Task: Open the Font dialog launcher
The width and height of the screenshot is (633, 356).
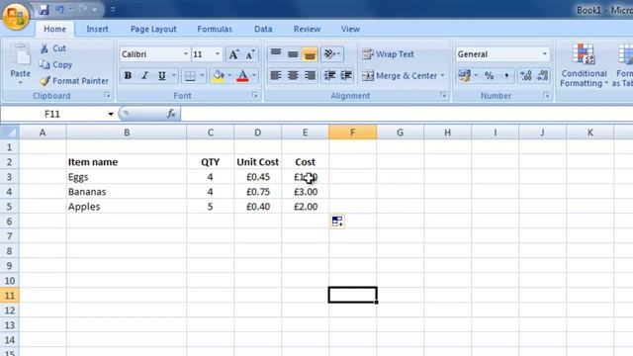Action: tap(255, 95)
